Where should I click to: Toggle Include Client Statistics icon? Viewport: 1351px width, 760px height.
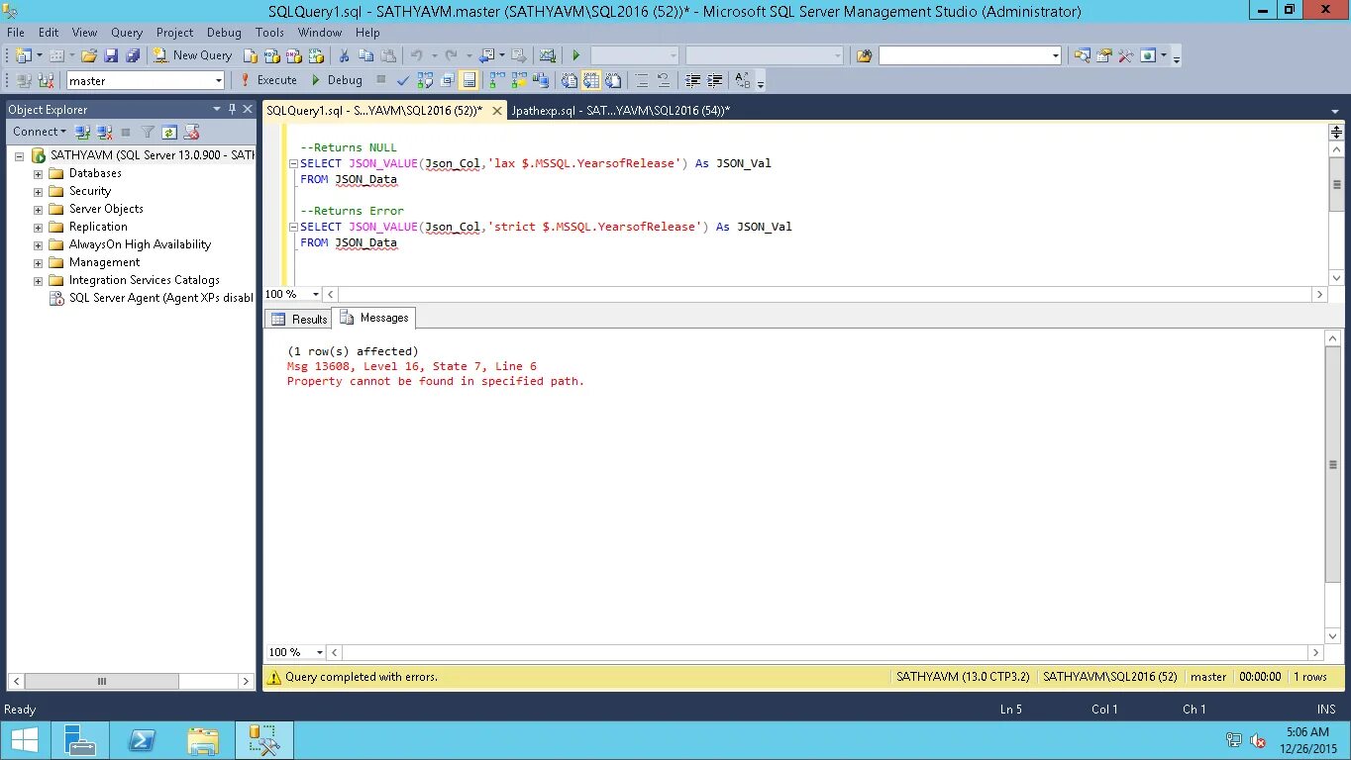coord(541,80)
